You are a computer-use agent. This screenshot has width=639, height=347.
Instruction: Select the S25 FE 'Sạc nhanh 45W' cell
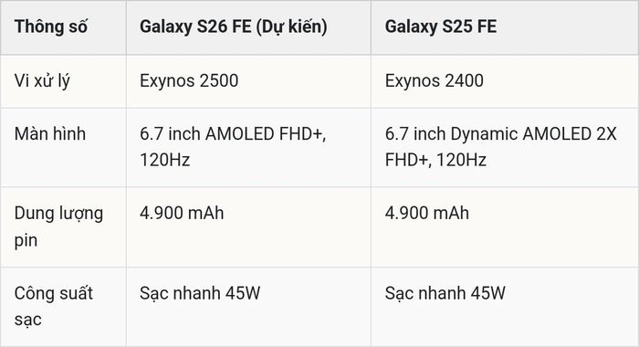pos(445,293)
